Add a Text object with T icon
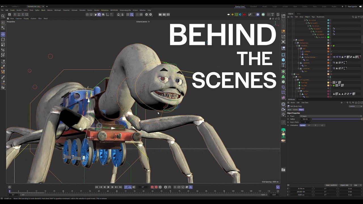The height and width of the screenshot is (204, 363). pos(283,65)
